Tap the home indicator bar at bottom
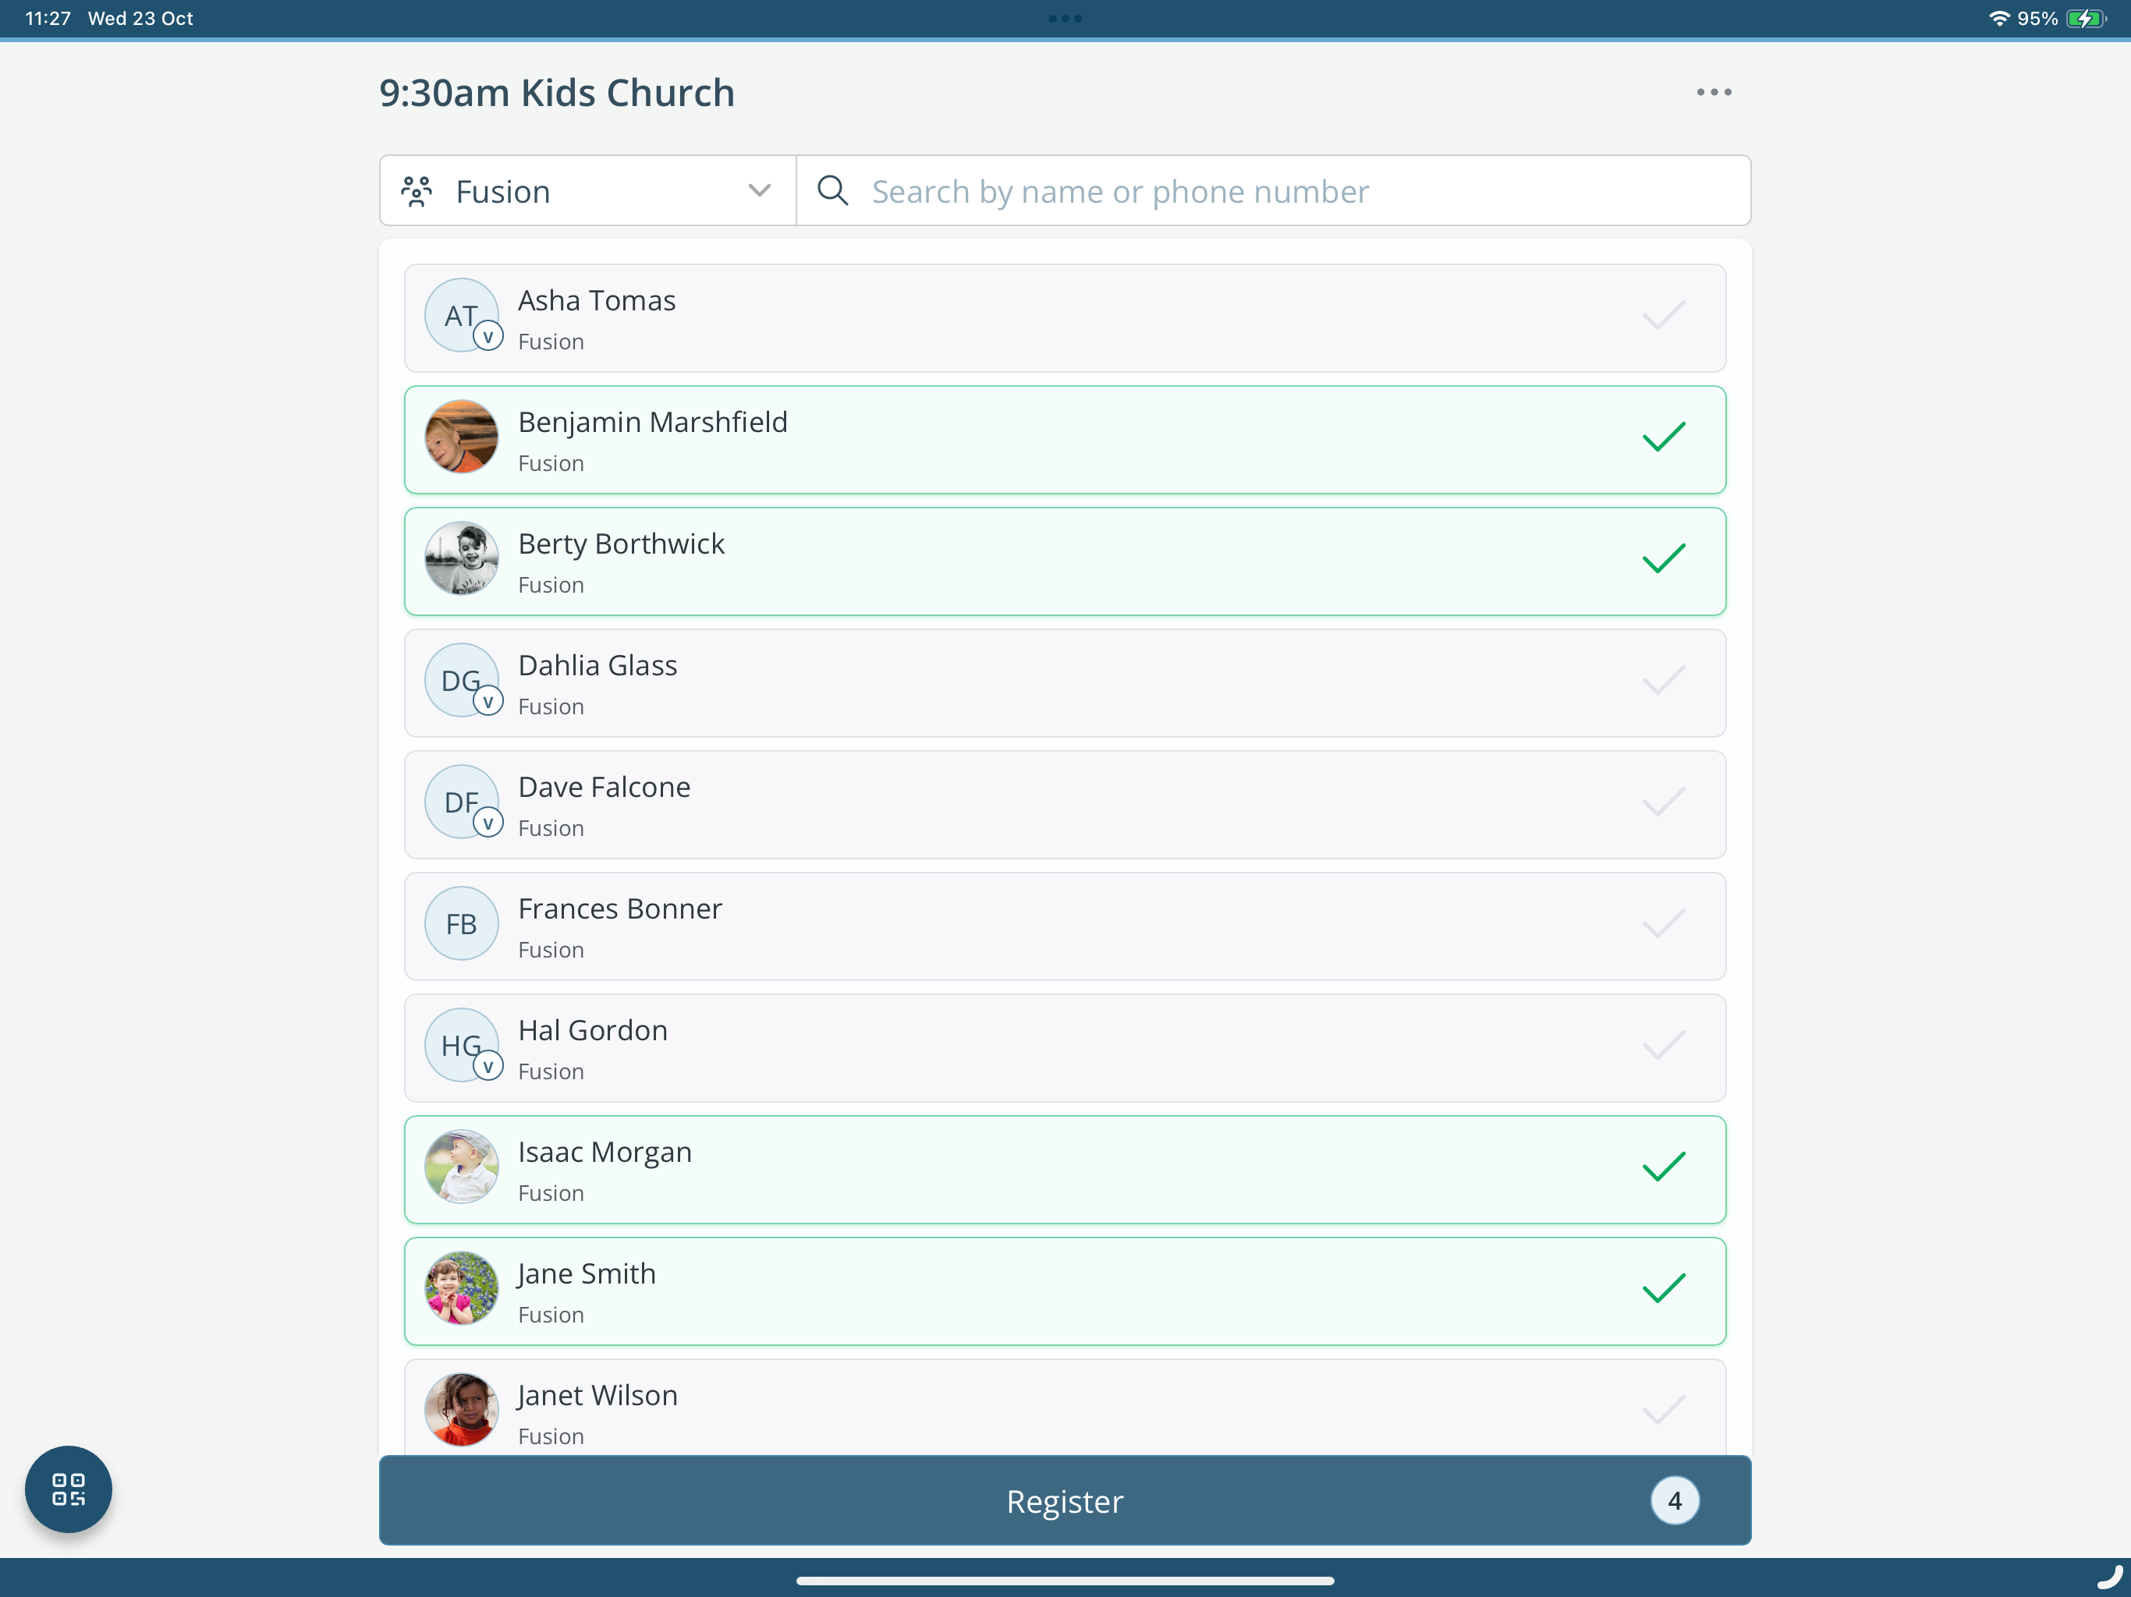The height and width of the screenshot is (1597, 2131). click(x=1065, y=1581)
